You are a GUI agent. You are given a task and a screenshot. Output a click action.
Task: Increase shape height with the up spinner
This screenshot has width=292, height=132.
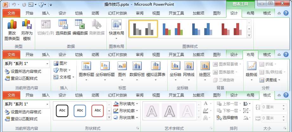283,105
